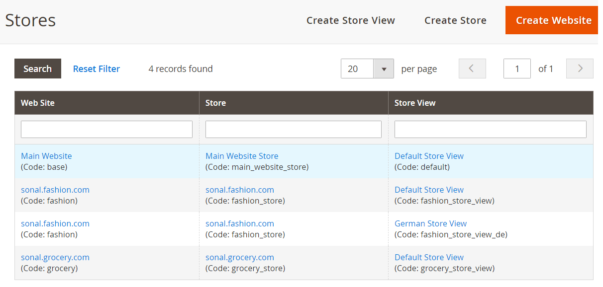Click the Search button
The image size is (603, 287).
pyautogui.click(x=38, y=69)
